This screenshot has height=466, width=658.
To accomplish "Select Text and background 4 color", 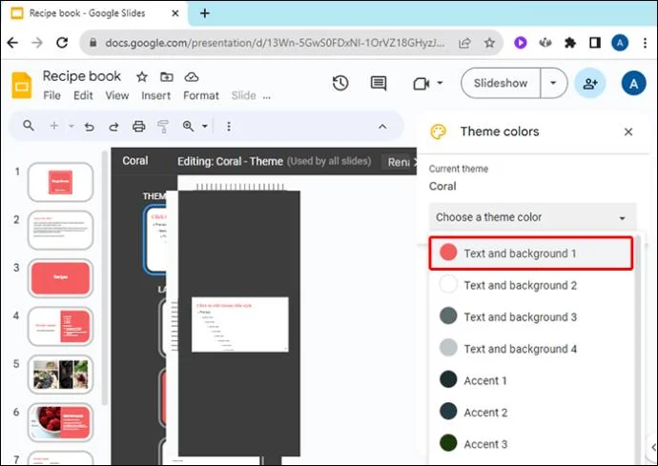I will coord(531,349).
